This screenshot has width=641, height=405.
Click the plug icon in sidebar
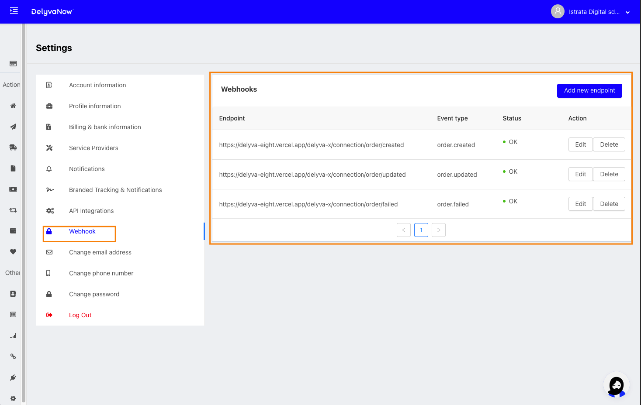(13, 378)
